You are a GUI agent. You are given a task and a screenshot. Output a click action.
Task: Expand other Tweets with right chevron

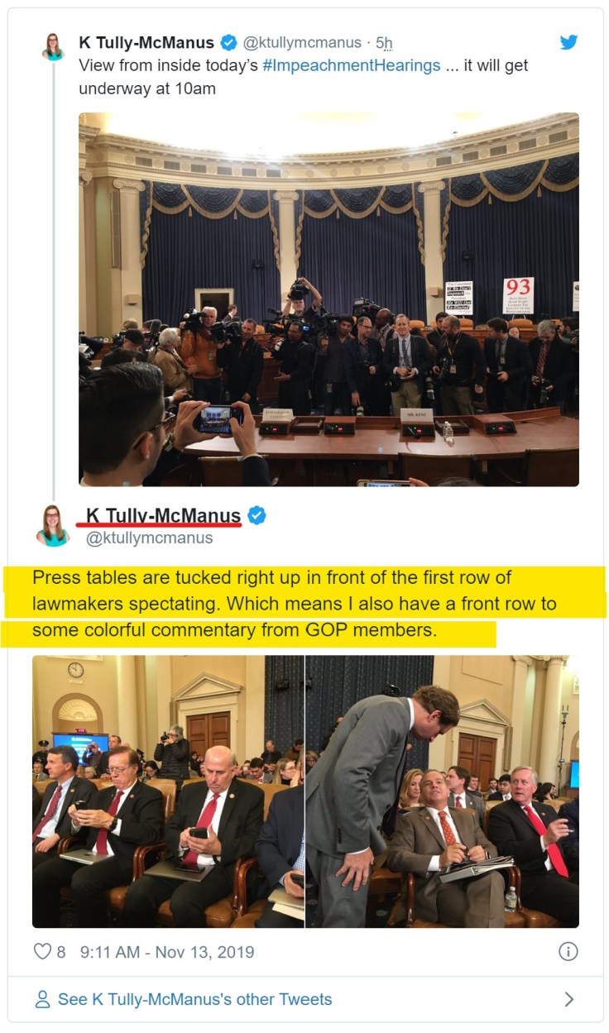click(568, 999)
